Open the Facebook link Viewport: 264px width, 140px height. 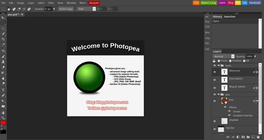coord(255,3)
